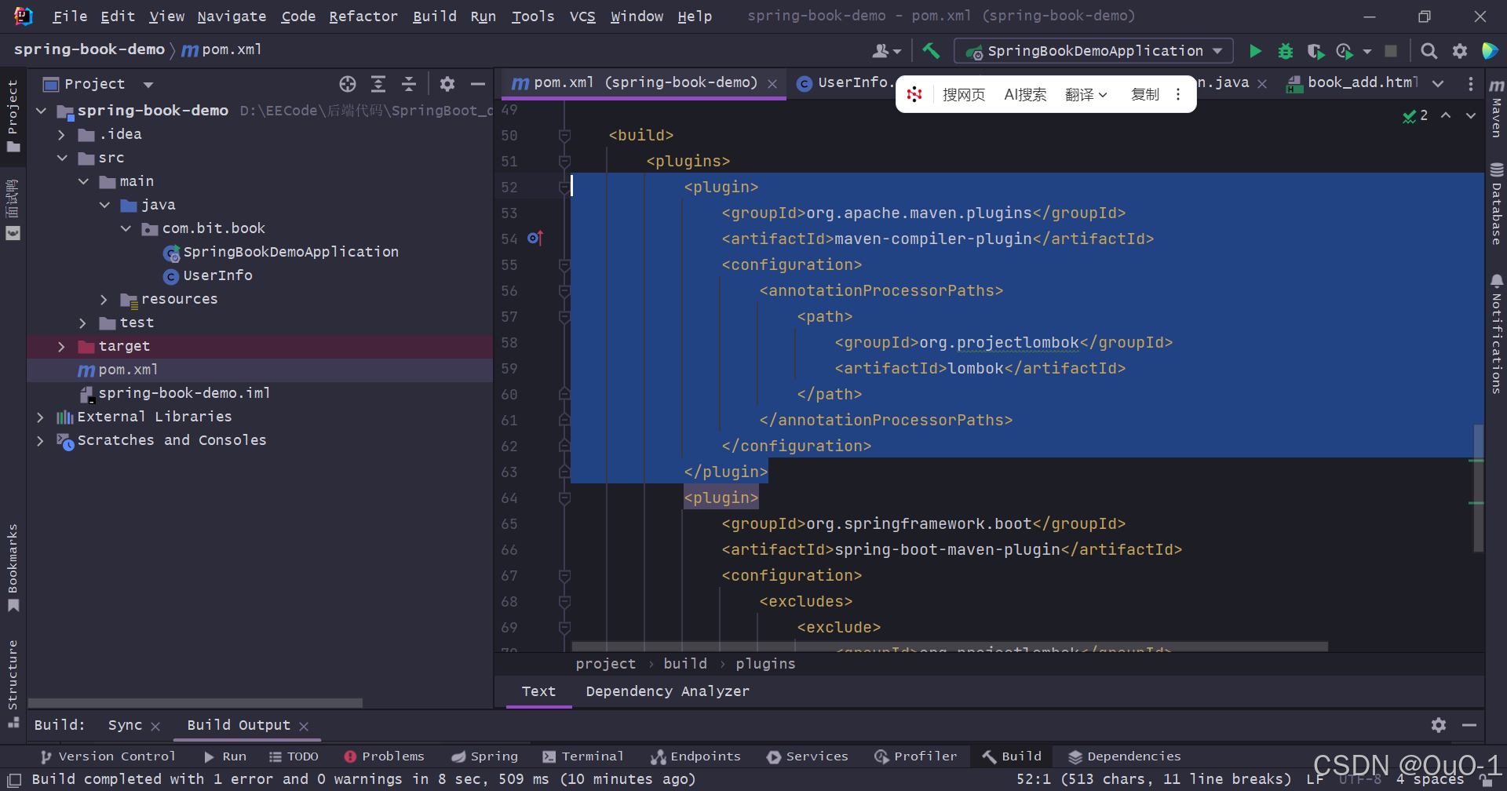Viewport: 1507px width, 791px height.
Task: Switch to Dependency Analyzer tab
Action: coord(667,691)
